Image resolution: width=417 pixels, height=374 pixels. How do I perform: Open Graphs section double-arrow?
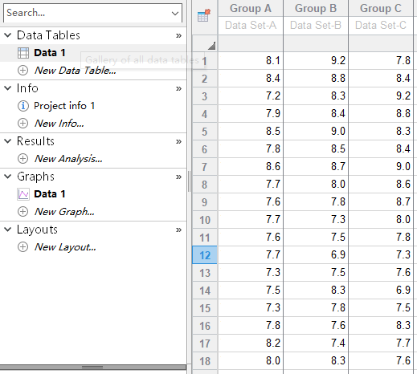click(x=178, y=177)
